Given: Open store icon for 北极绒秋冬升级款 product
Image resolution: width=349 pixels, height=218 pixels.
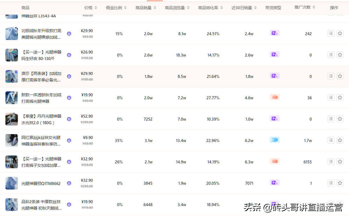Looking at the screenshot, I should click(69, 34).
